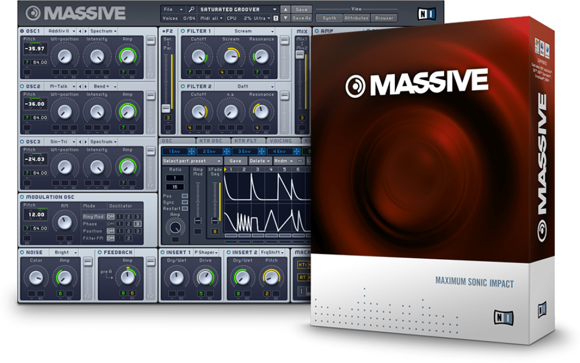This screenshot has width=580, height=363.
Task: Set Ring Mod mode to Off
Action: [110, 217]
